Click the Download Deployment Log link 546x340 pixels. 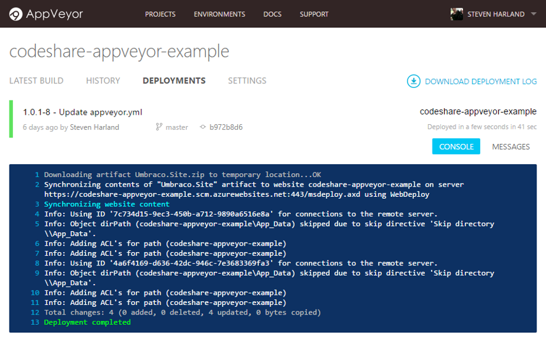(x=480, y=81)
